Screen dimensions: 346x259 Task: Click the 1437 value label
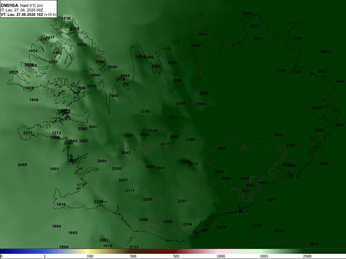(x=50, y=37)
